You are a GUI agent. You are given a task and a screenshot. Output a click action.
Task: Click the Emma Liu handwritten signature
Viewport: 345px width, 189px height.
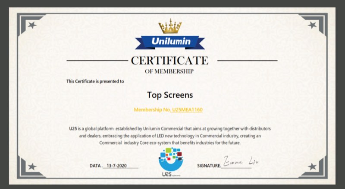click(241, 161)
